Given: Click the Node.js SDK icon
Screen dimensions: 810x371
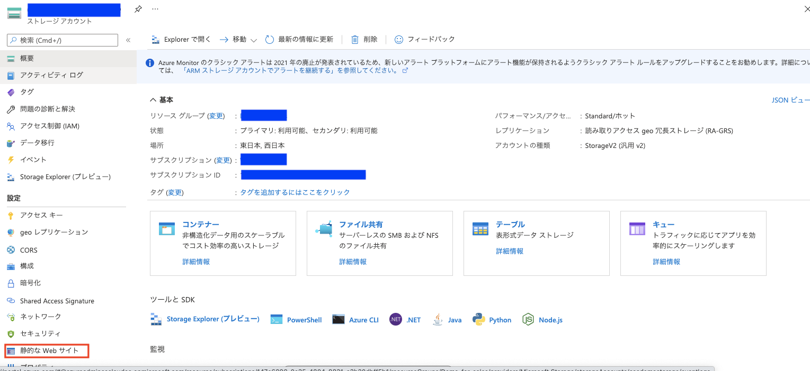Looking at the screenshot, I should point(528,319).
